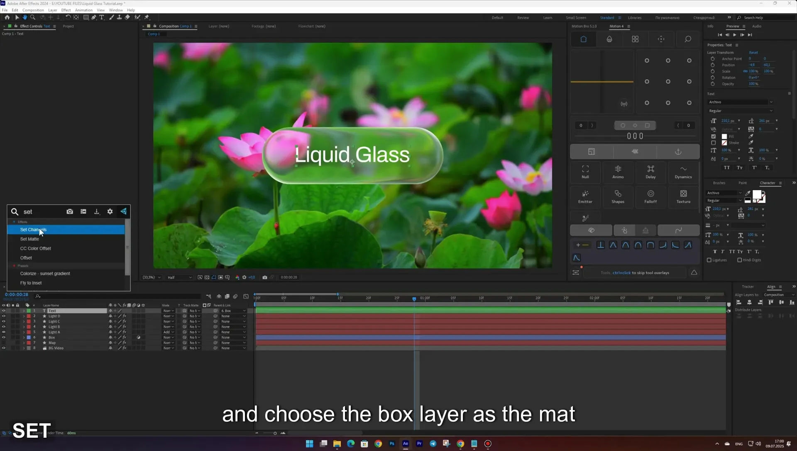Screen dimensions: 797x451
Task: Click the Texture tool in Motion 4
Action: pyautogui.click(x=683, y=196)
